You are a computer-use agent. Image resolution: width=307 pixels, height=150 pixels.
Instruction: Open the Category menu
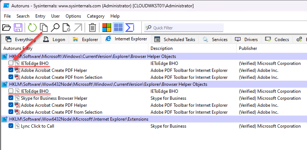[x=96, y=16]
